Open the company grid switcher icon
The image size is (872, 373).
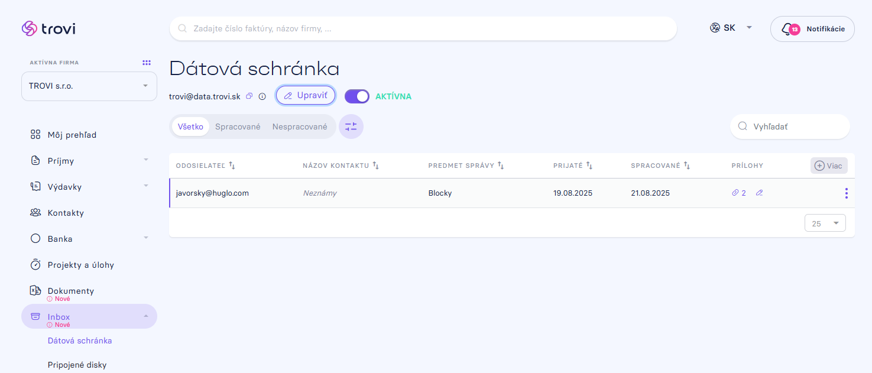[147, 63]
